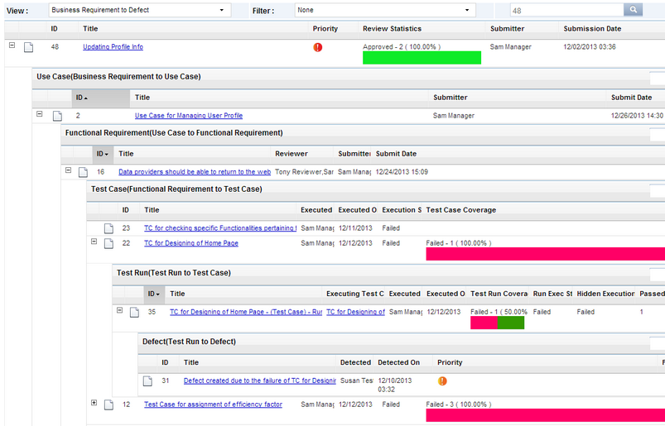Screen dimensions: 665x426
Task: Collapse the row for ID 48
Action: coord(12,46)
